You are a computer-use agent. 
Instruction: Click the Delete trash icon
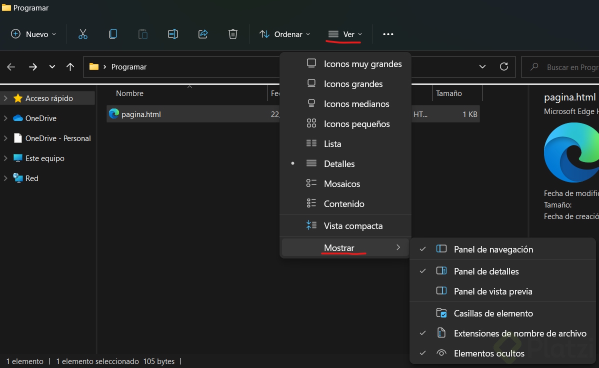(x=232, y=34)
